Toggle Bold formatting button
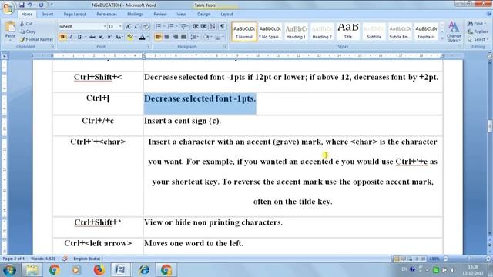This screenshot has width=493, height=277. point(62,37)
